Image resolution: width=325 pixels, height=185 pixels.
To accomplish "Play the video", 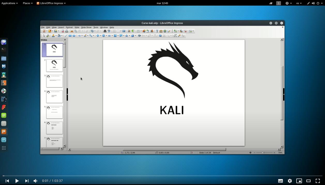I will click(17, 181).
